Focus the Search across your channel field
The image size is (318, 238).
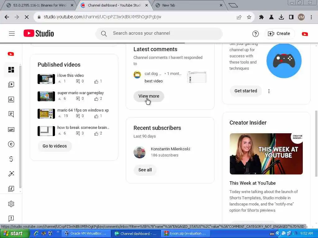[159, 33]
